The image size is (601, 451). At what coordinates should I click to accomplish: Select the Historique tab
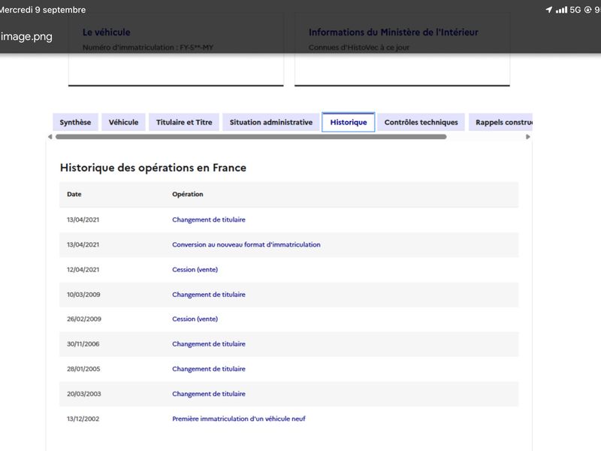[x=349, y=123]
